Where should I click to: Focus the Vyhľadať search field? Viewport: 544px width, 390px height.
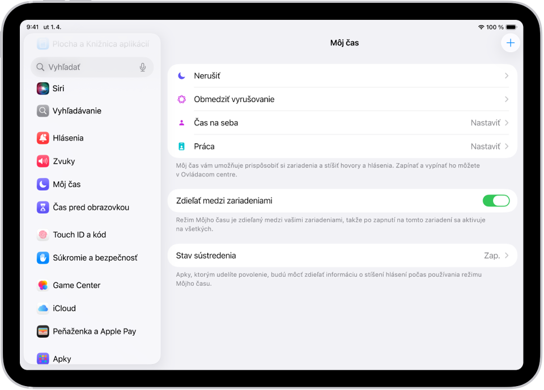coord(92,67)
